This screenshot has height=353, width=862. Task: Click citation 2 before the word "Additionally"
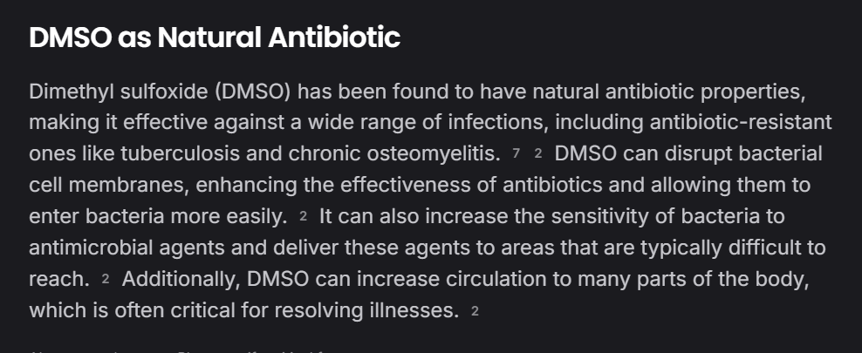tap(106, 279)
